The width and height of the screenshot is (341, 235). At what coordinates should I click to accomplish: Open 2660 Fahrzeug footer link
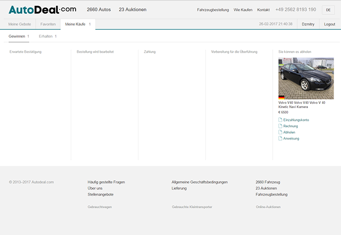pos(267,182)
